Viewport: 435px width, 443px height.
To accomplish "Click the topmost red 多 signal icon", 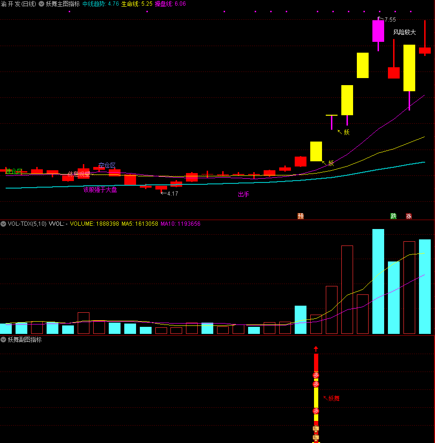I will pyautogui.click(x=316, y=375).
